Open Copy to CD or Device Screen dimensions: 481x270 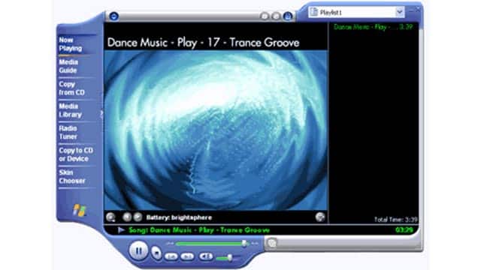click(x=76, y=154)
